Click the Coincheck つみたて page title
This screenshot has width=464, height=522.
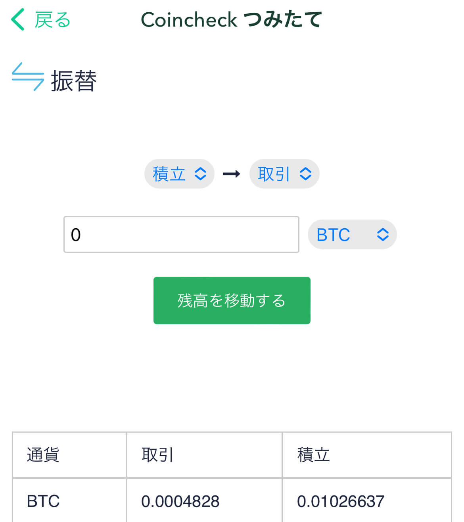[231, 20]
